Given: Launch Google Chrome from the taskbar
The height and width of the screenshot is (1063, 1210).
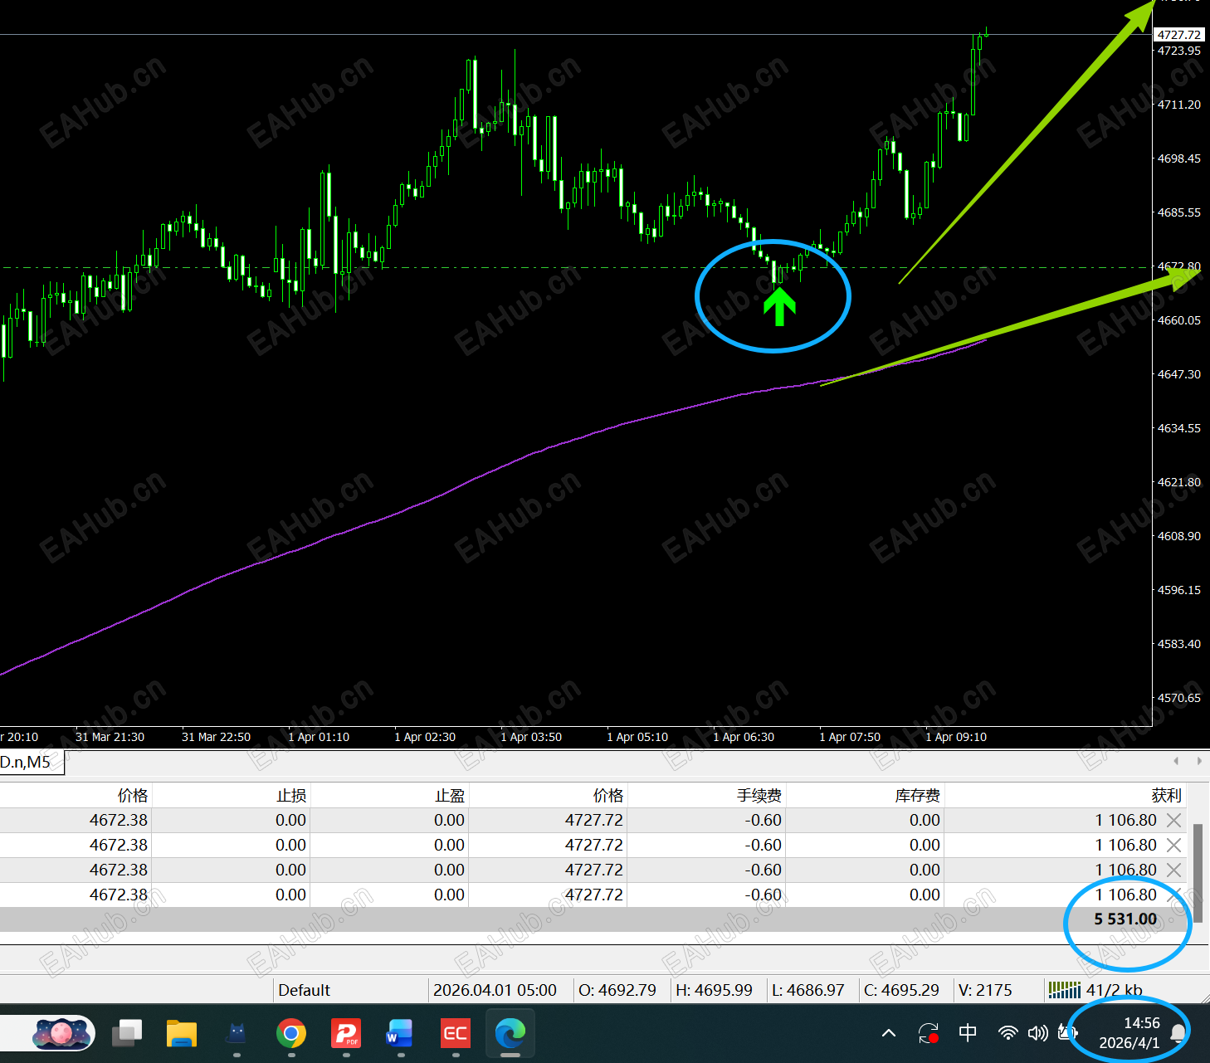Looking at the screenshot, I should pos(291,1033).
